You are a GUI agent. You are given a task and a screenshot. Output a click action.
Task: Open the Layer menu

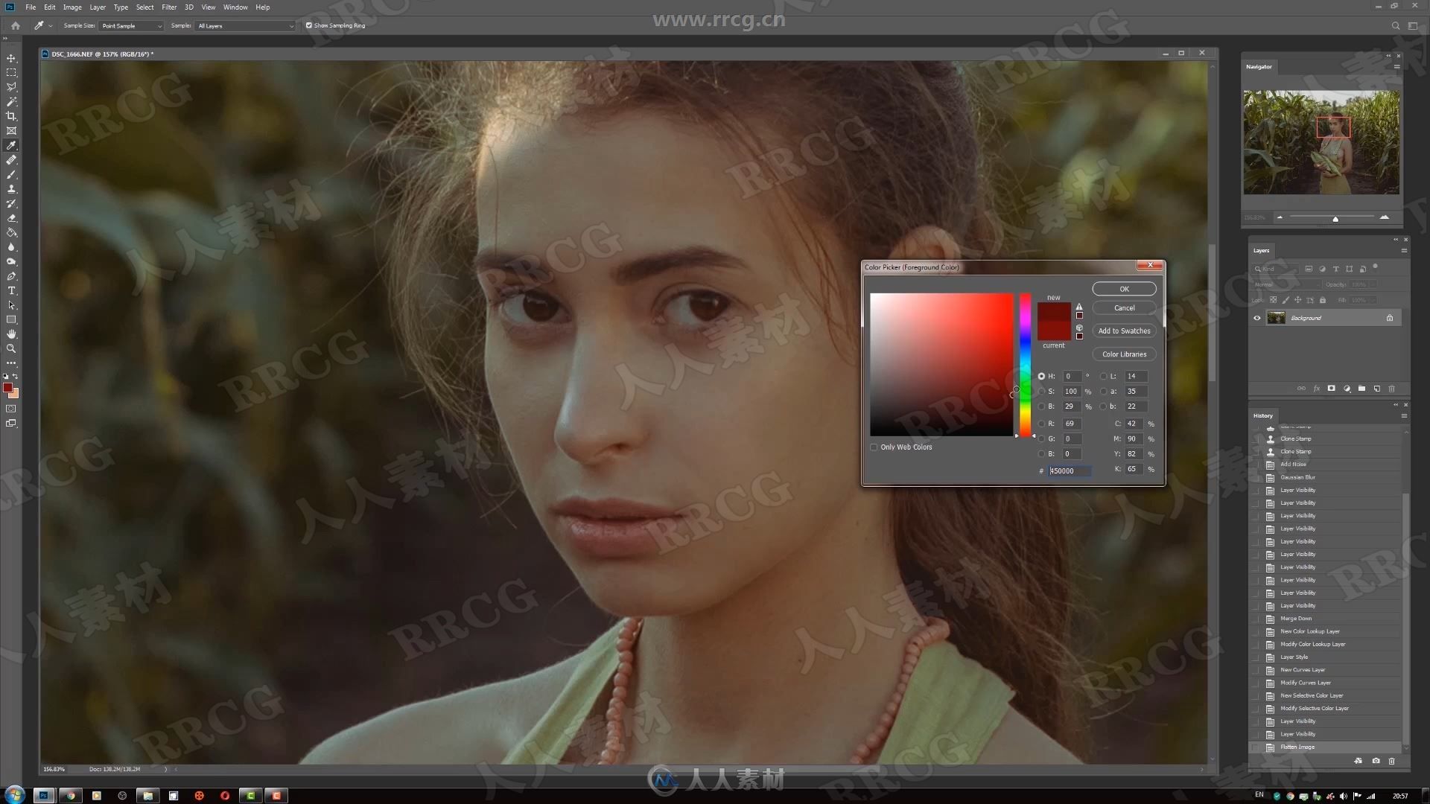[x=98, y=7]
